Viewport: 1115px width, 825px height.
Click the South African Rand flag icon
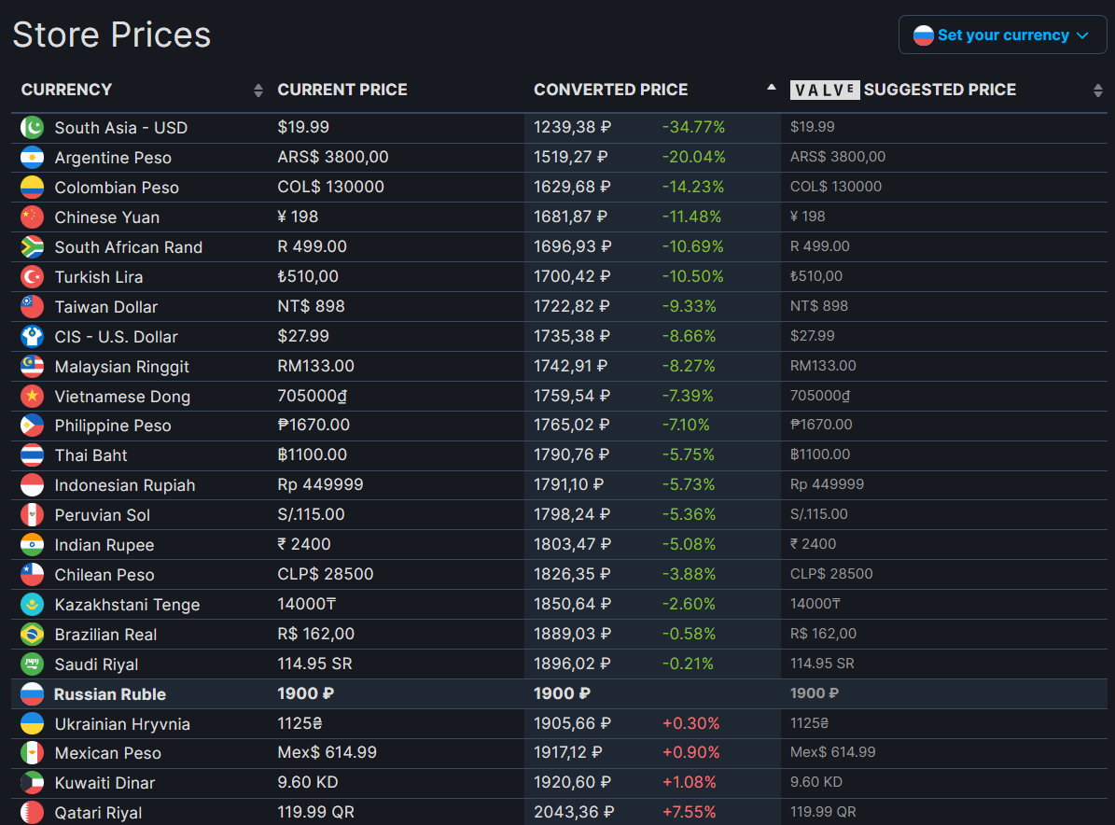click(32, 246)
